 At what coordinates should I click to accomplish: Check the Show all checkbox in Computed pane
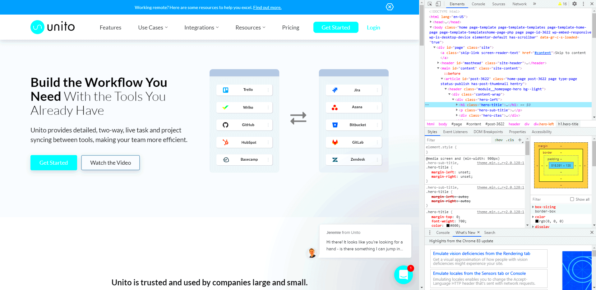pos(572,199)
